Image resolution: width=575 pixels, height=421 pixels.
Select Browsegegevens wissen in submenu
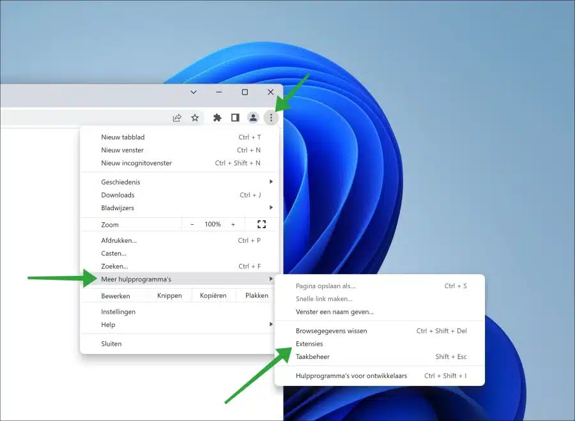(x=379, y=331)
